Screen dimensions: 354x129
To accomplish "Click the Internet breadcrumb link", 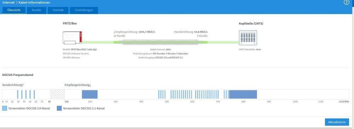I will point(9,2).
